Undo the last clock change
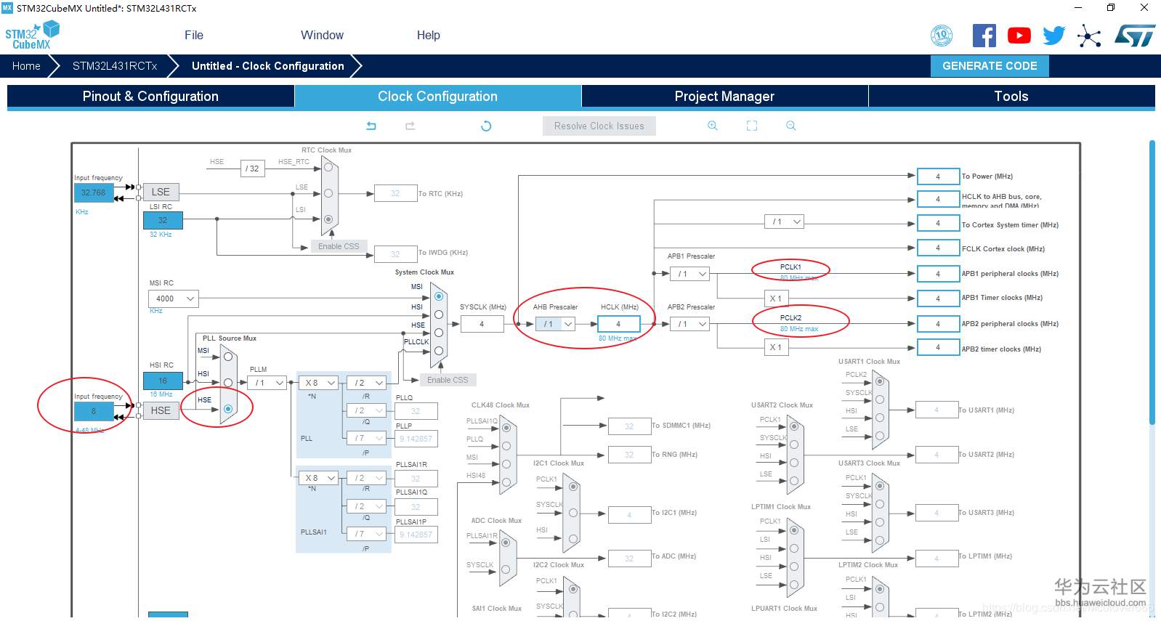Screen dimensions: 1161x621 pyautogui.click(x=371, y=126)
